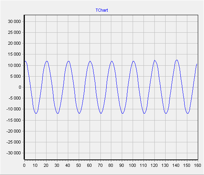Click the 40 X-axis label
Screen dimensions: 204x175
point(67,166)
